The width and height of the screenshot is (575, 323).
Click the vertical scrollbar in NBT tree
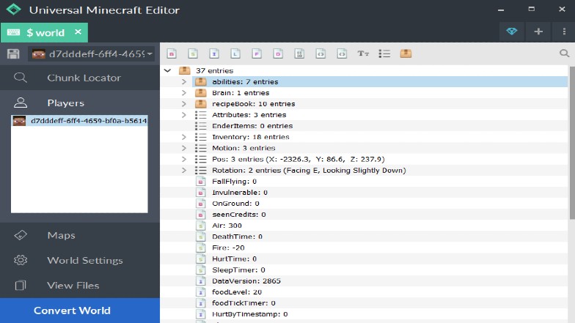[572, 143]
